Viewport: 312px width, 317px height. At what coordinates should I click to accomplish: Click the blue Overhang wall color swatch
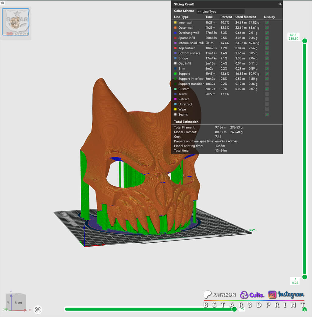[175, 33]
